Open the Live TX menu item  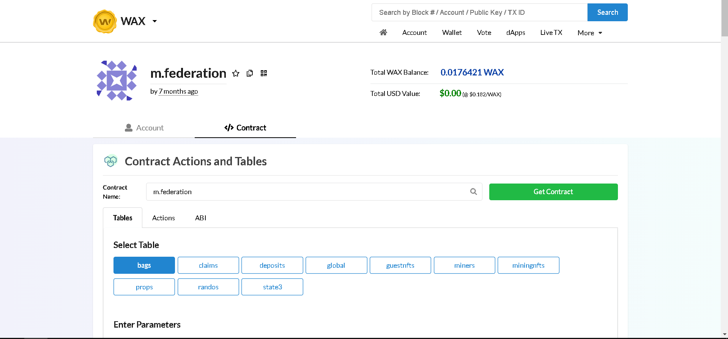551,33
